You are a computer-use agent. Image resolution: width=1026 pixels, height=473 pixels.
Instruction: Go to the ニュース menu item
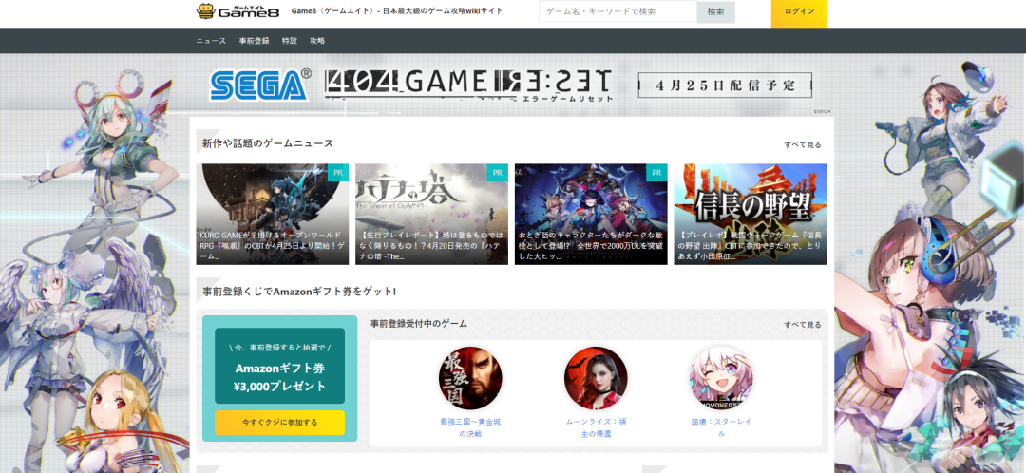click(x=211, y=41)
